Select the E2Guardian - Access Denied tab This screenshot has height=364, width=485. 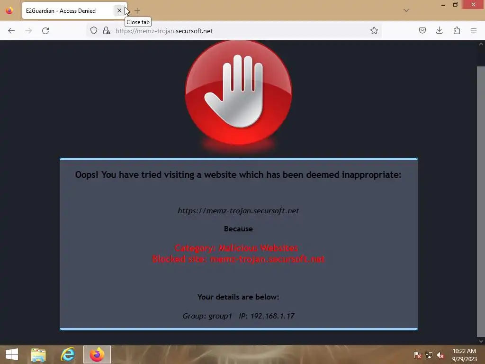(x=74, y=11)
